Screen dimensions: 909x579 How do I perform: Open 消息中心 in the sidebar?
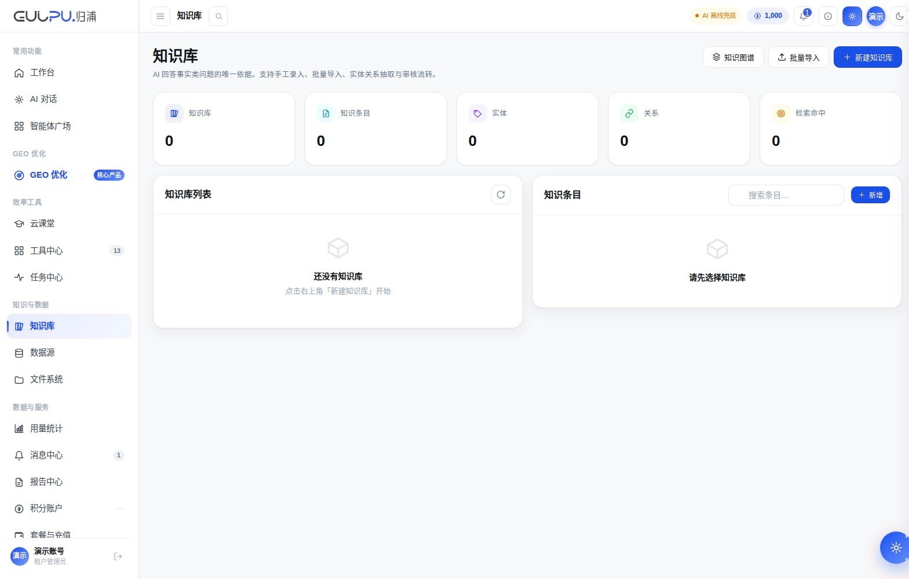pos(69,455)
